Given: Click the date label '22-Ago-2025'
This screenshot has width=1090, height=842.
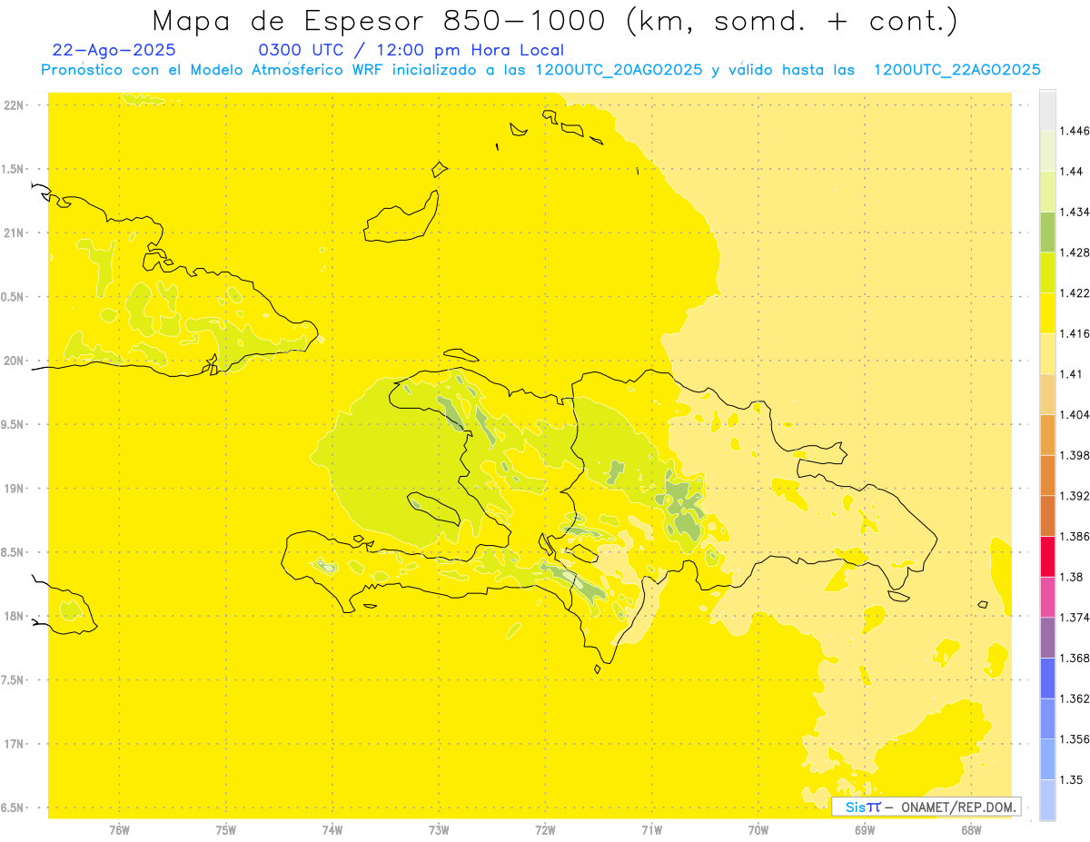Looking at the screenshot, I should click(x=114, y=50).
